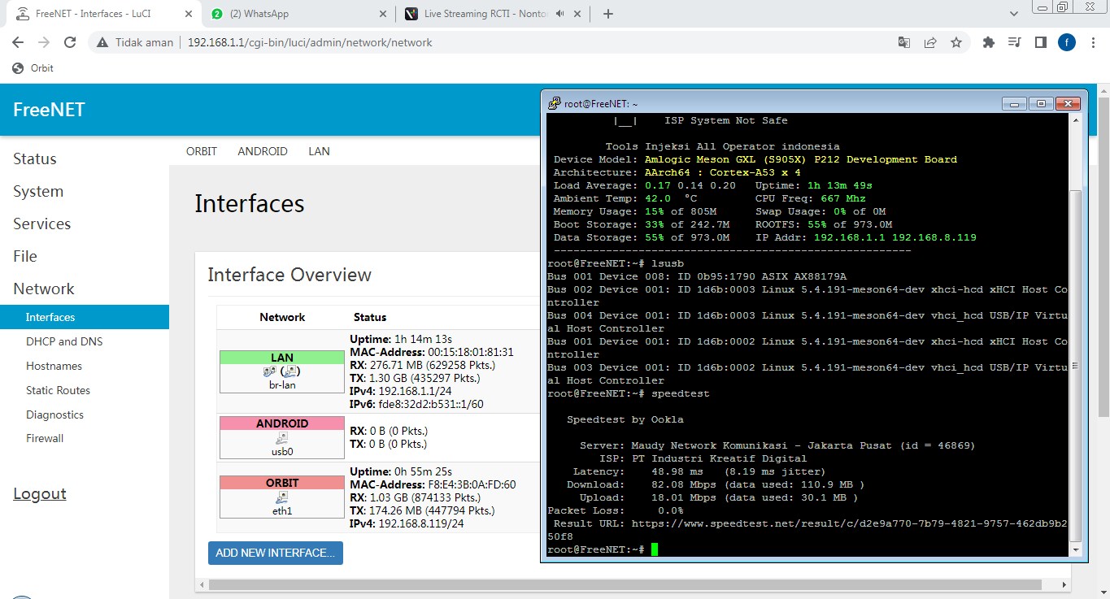This screenshot has height=599, width=1110.
Task: Click the green LAN network label
Action: coord(282,358)
